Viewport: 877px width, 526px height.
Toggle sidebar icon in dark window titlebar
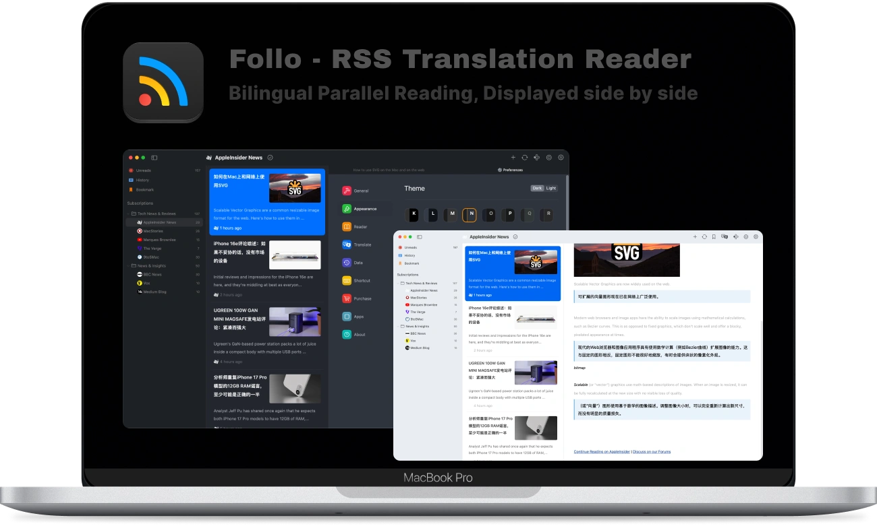coord(154,158)
